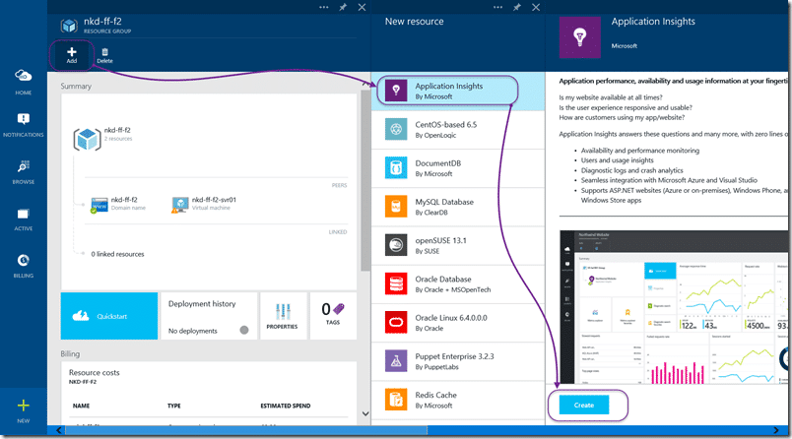Select openSUSE 13.1 by SUSE
The height and width of the screenshot is (439, 792).
(458, 246)
